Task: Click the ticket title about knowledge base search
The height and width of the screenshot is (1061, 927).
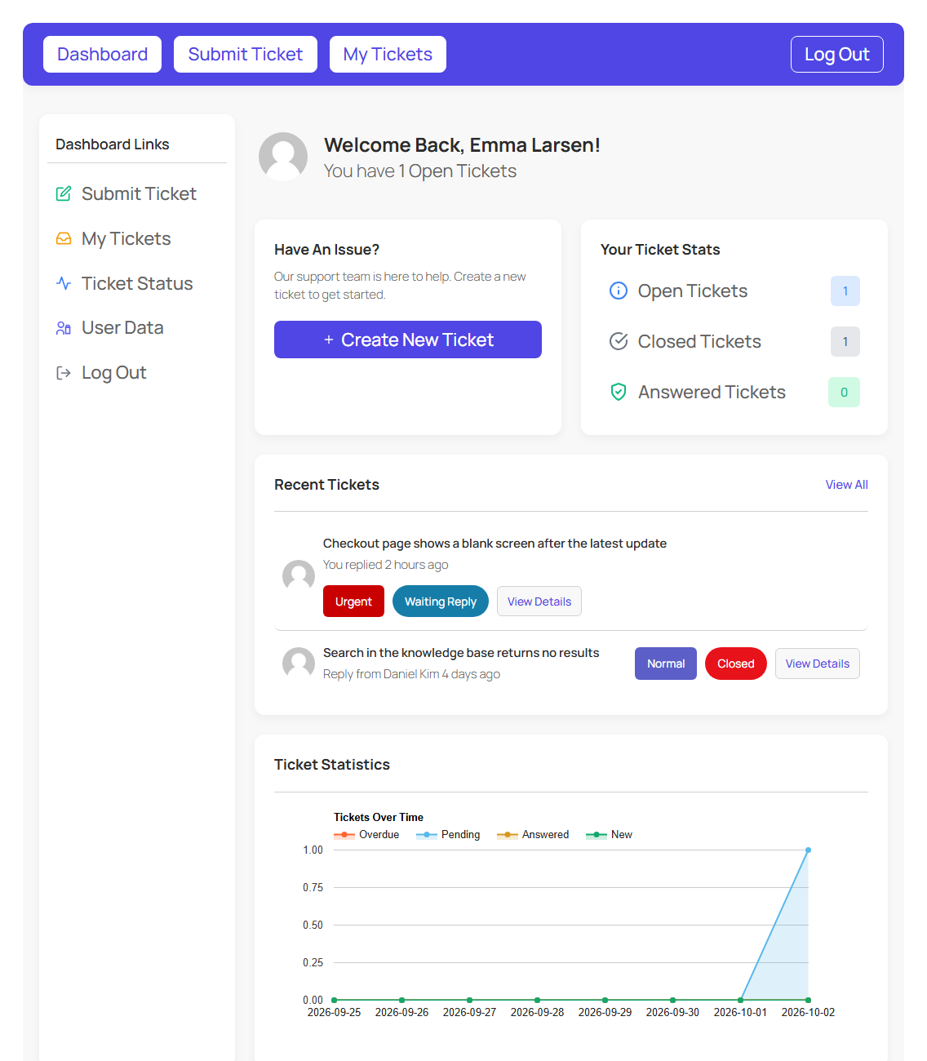Action: pos(461,653)
